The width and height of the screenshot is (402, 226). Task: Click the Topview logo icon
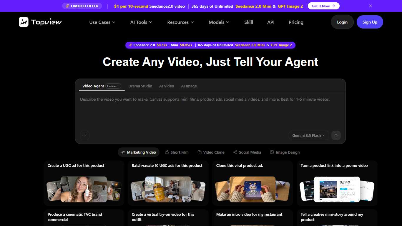point(24,22)
